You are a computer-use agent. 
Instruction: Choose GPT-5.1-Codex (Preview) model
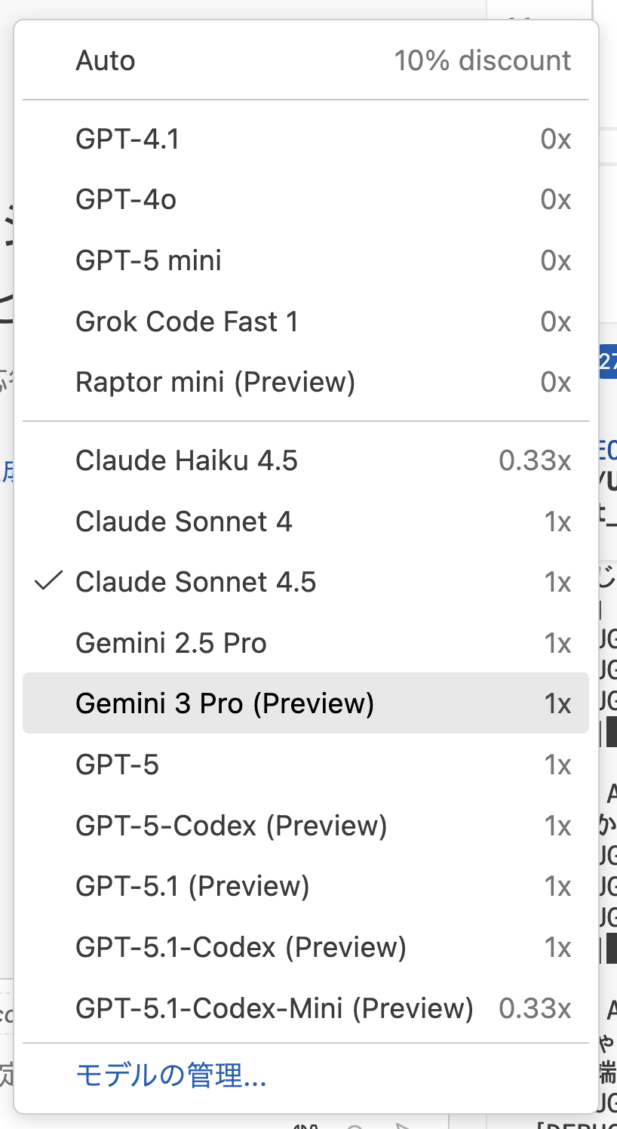coord(241,948)
